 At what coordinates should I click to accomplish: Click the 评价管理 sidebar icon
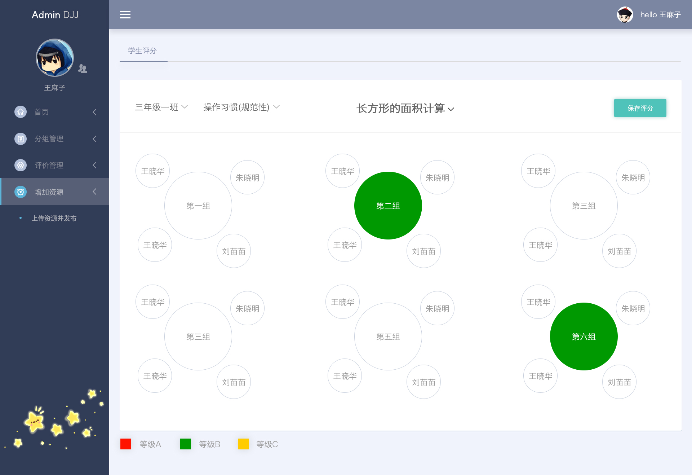(x=19, y=165)
